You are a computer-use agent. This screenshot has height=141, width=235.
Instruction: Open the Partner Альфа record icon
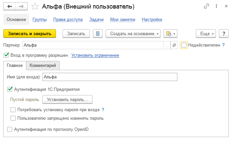(174, 45)
